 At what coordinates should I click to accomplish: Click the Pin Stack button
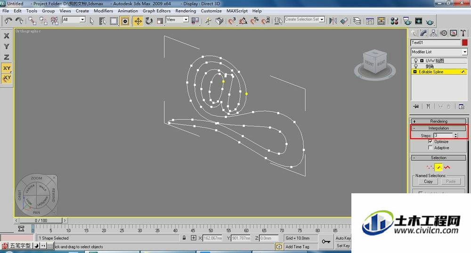tap(416, 106)
